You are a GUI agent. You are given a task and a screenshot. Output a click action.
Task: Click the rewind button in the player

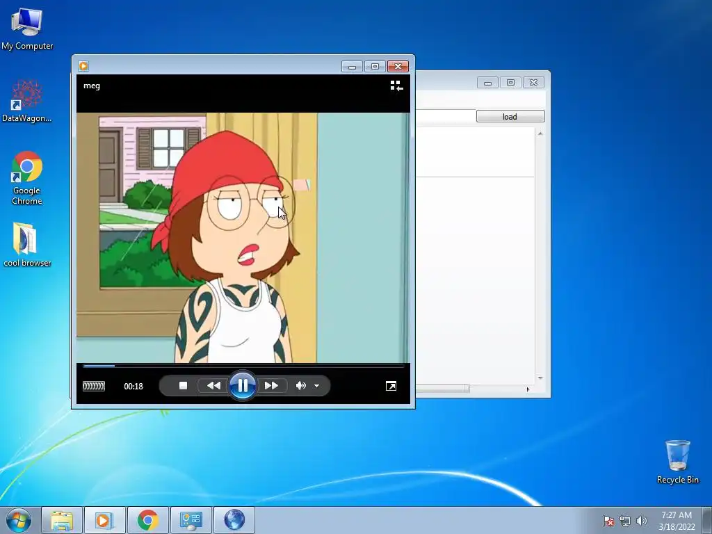pyautogui.click(x=213, y=385)
